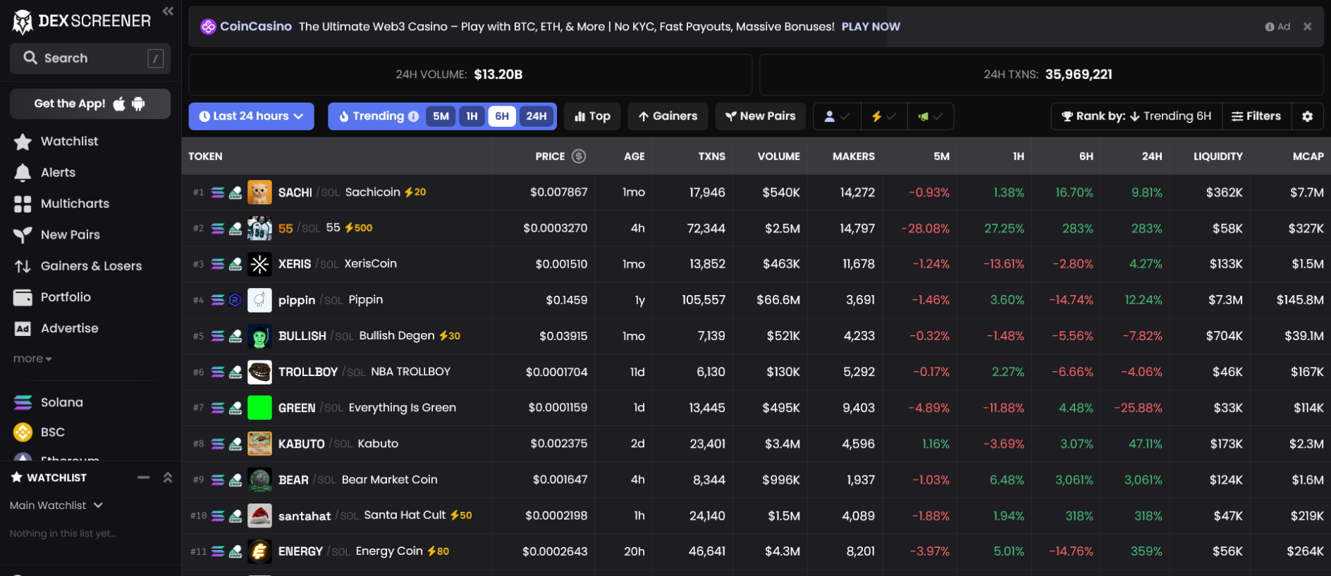
Task: Click the Get the App button
Action: click(x=90, y=104)
